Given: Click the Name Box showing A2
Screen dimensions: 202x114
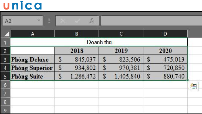Looking at the screenshot, I should pos(22,21).
